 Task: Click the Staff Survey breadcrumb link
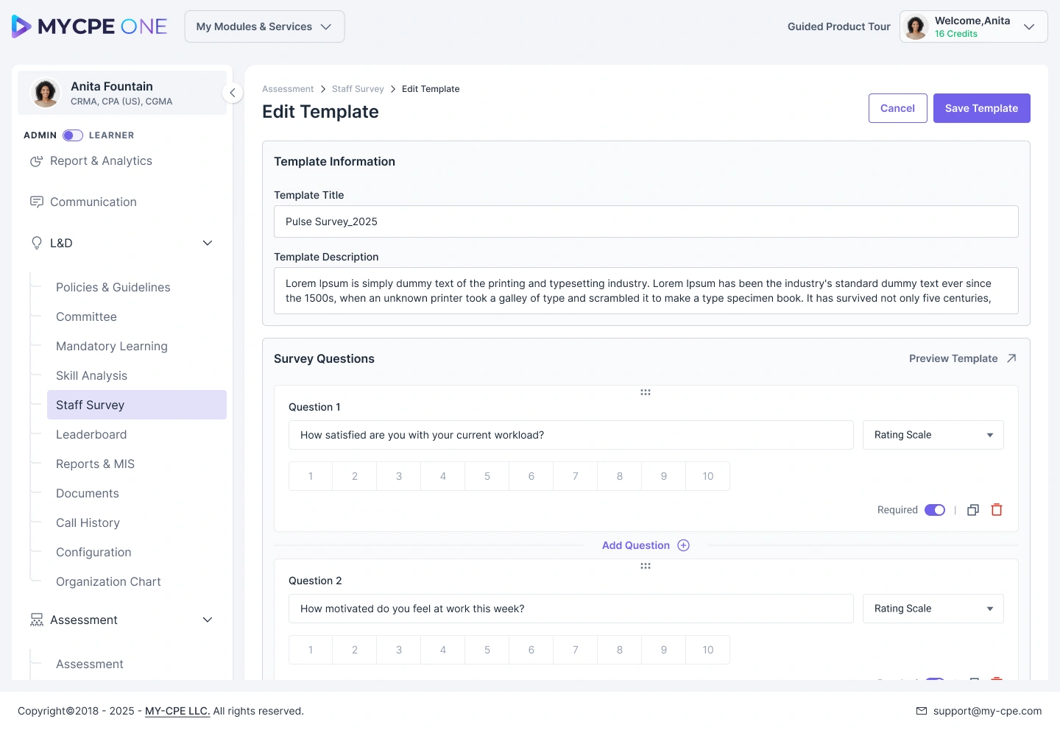358,89
